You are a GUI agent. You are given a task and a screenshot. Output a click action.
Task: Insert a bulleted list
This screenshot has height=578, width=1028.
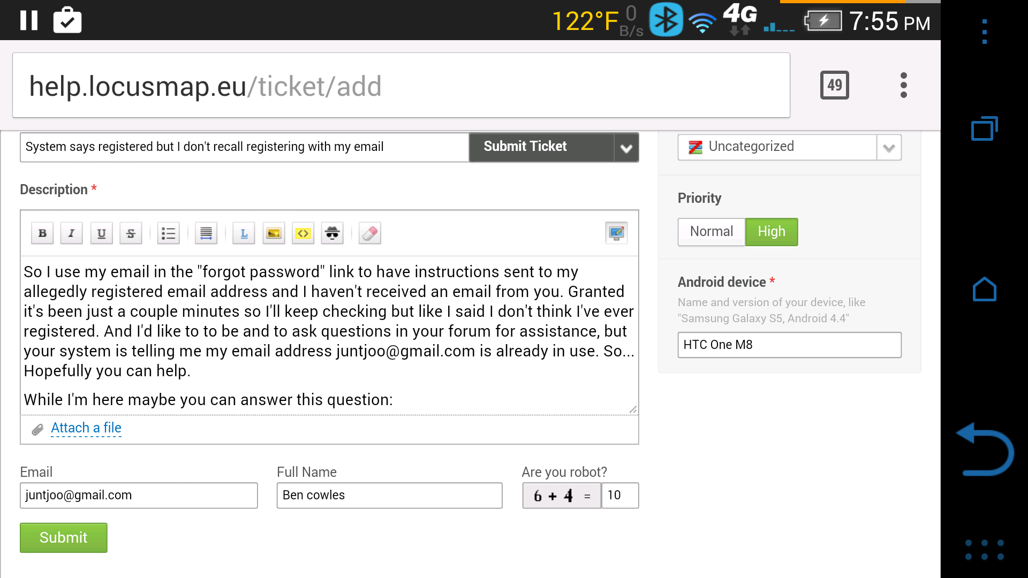(x=168, y=233)
